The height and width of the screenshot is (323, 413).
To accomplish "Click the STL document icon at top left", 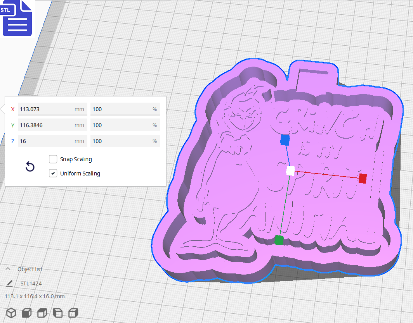I will 17,17.
